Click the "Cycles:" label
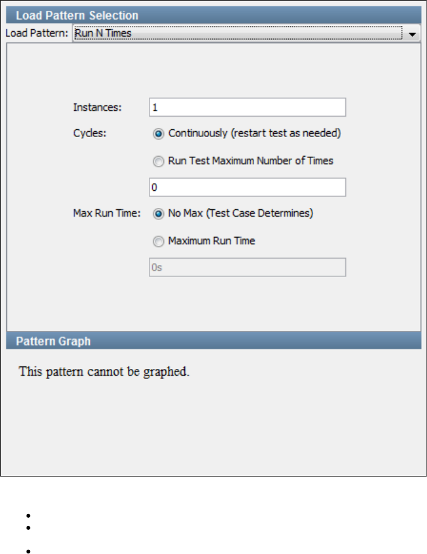427x554 pixels. 90,134
